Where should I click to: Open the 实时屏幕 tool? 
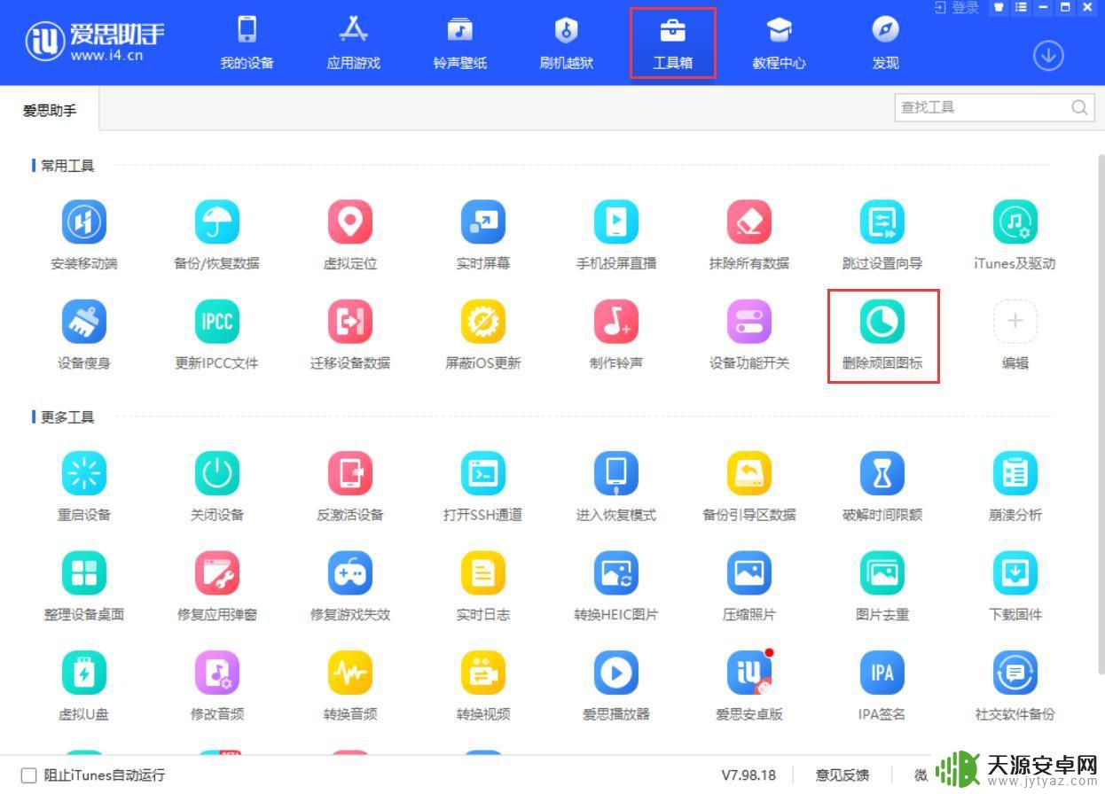[x=483, y=222]
